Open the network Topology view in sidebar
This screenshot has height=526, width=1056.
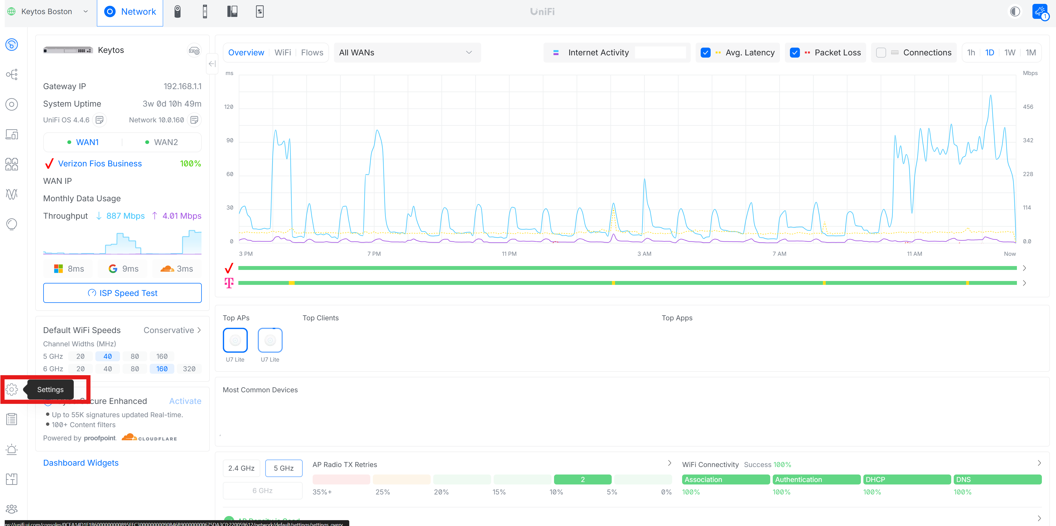[12, 74]
